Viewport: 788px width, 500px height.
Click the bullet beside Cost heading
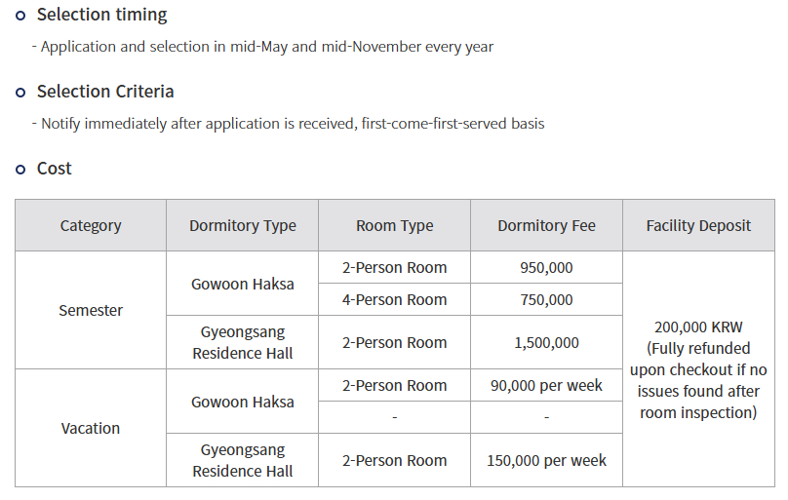tap(20, 170)
